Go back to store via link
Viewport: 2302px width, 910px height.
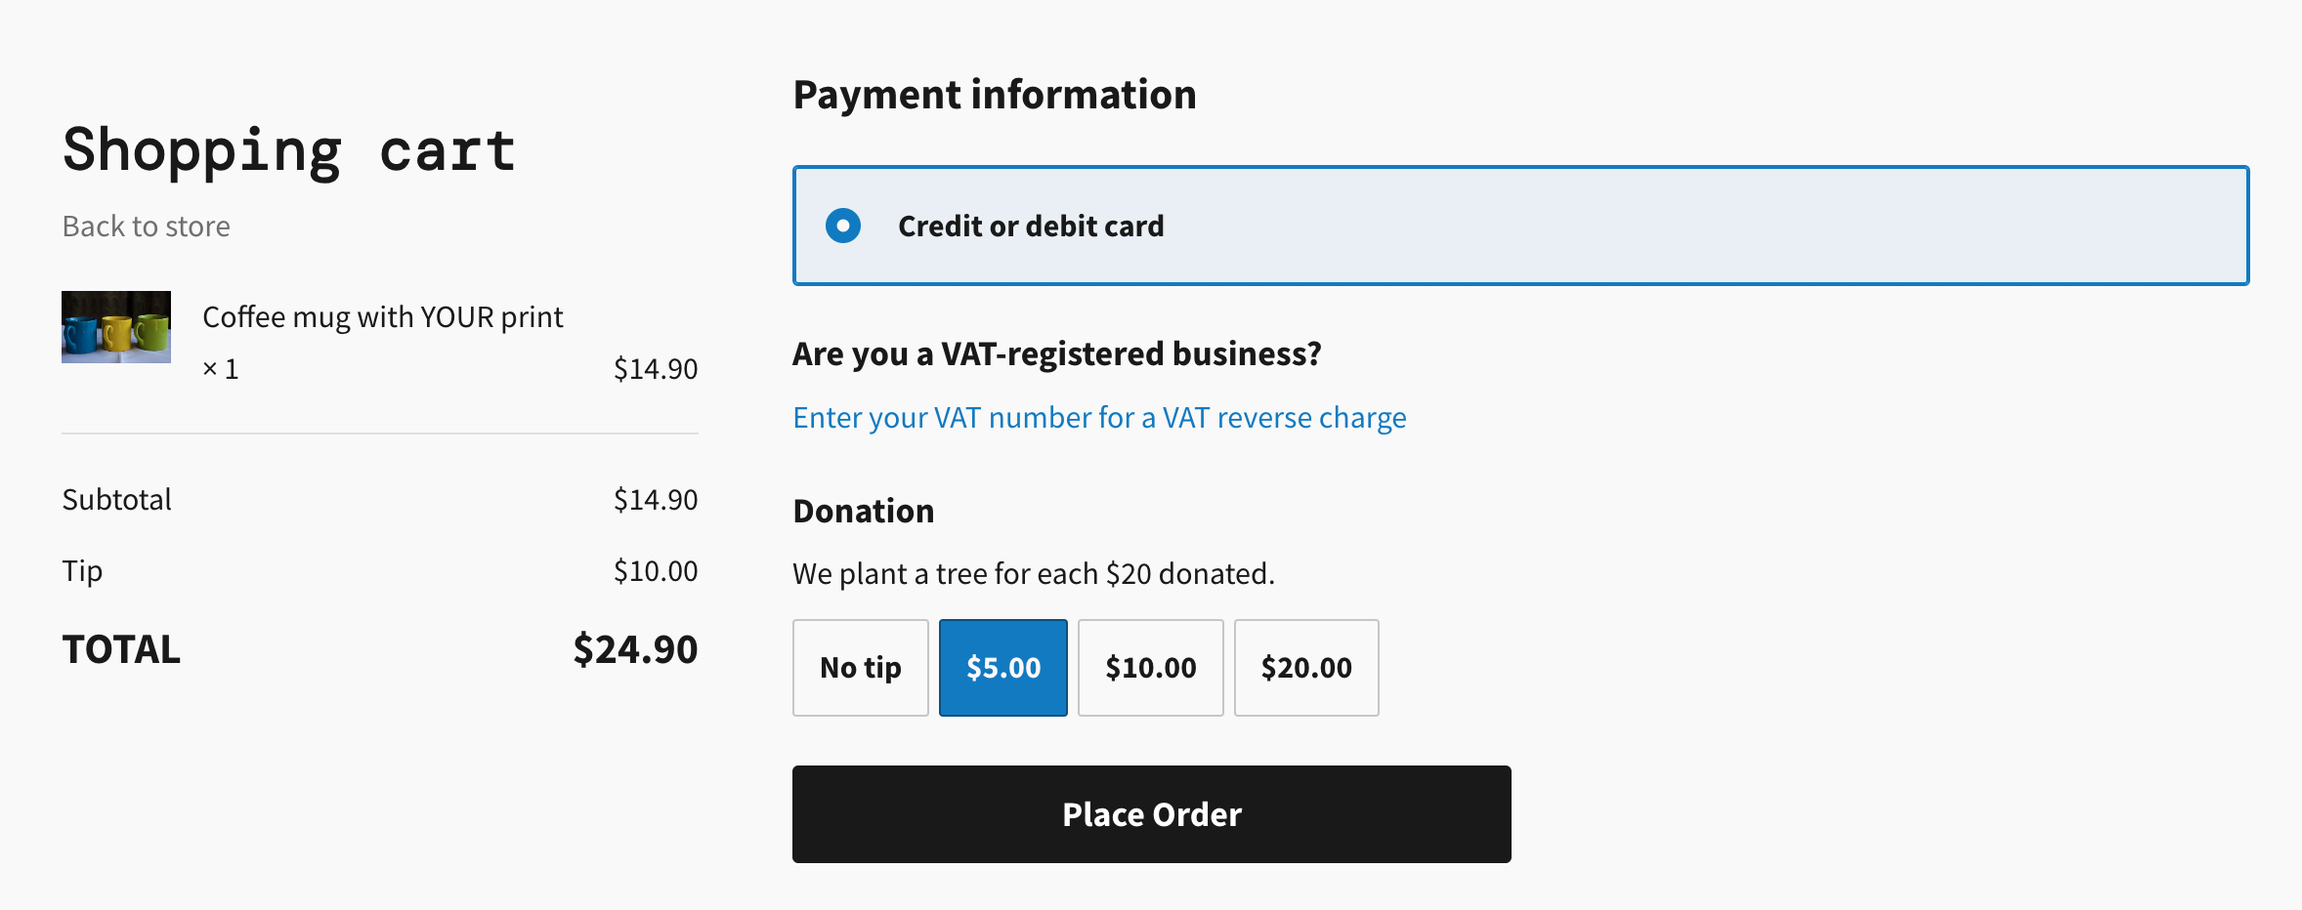tap(147, 227)
